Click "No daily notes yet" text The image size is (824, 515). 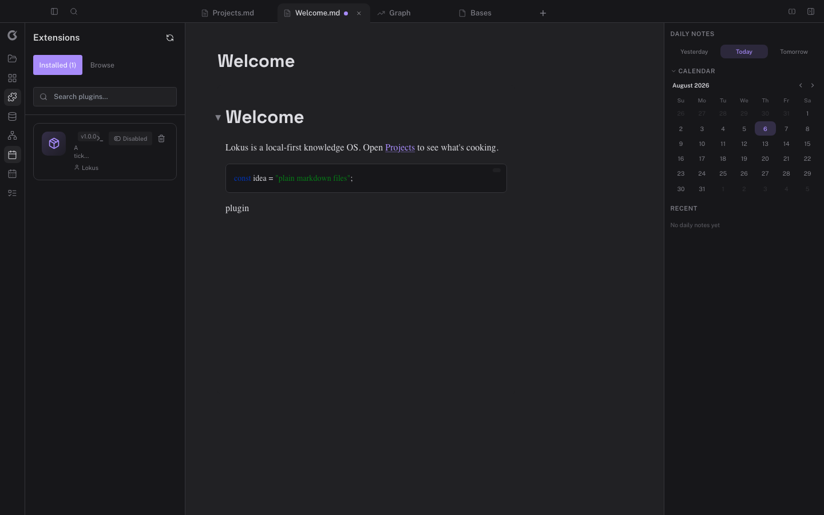695,225
